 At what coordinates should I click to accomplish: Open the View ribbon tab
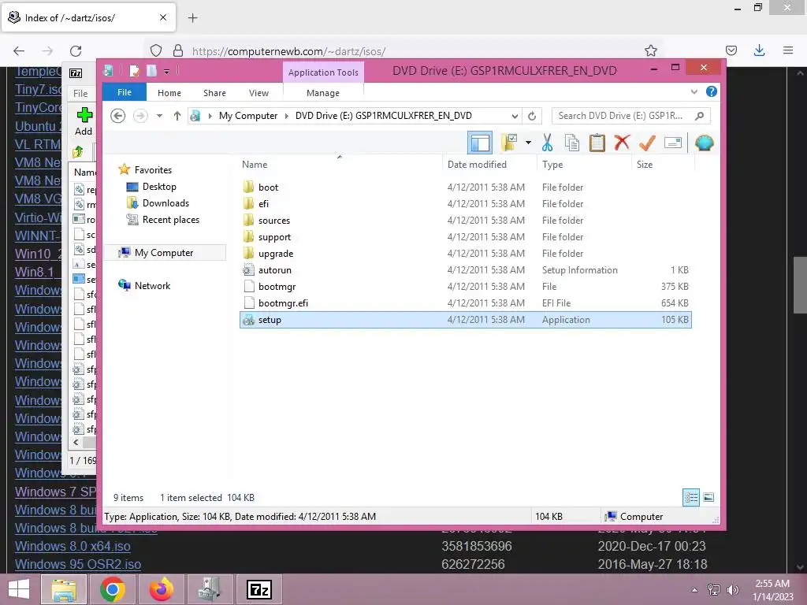click(x=258, y=93)
